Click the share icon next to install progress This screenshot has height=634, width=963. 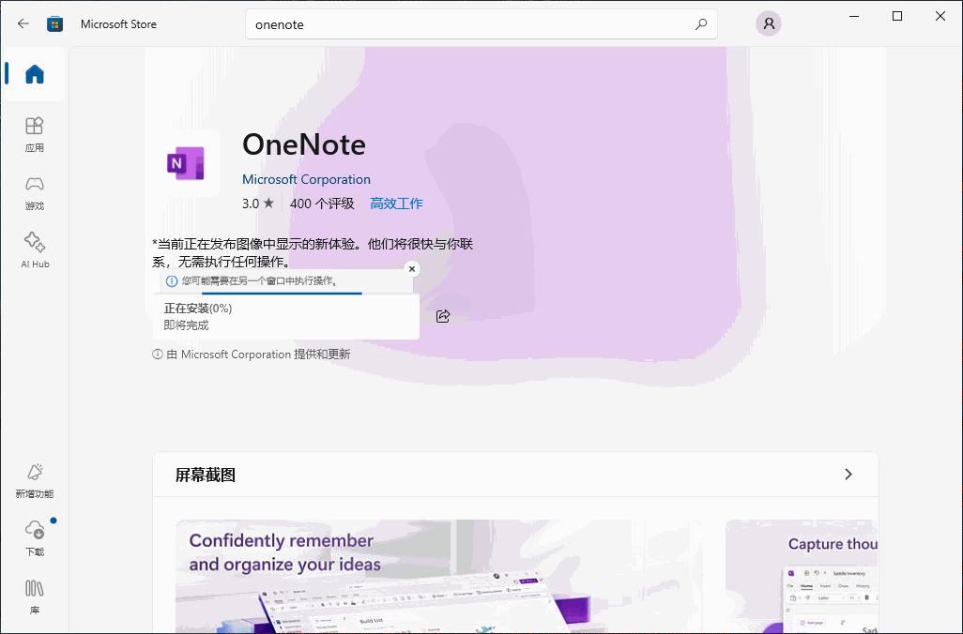[442, 316]
